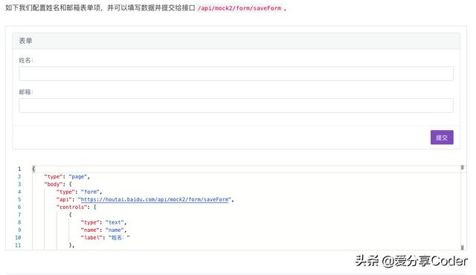The height and width of the screenshot is (275, 476).
Task: Click the 姓名 field label
Action: point(26,60)
